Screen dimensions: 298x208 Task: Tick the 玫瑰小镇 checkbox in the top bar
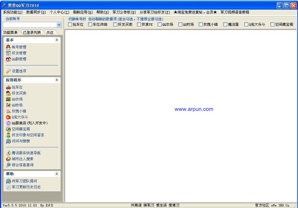click(201, 25)
